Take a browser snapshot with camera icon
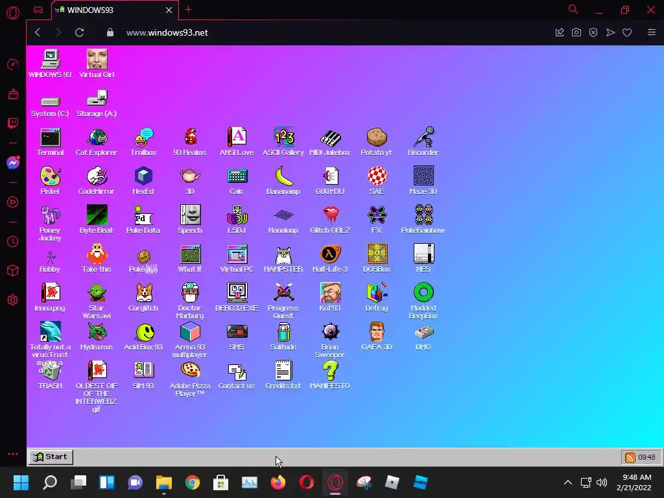 tap(576, 32)
